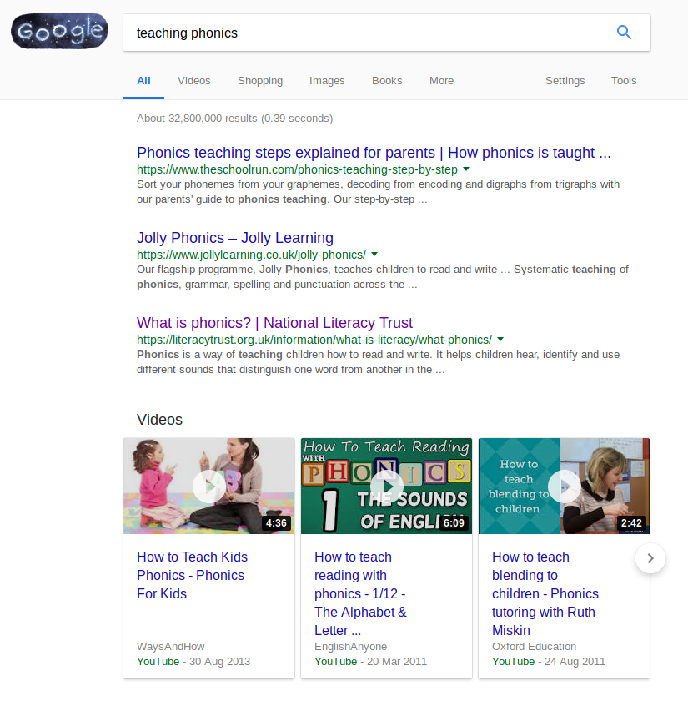The image size is (688, 701).
Task: Click the National Literacy Trust description snippet
Action: click(x=378, y=362)
